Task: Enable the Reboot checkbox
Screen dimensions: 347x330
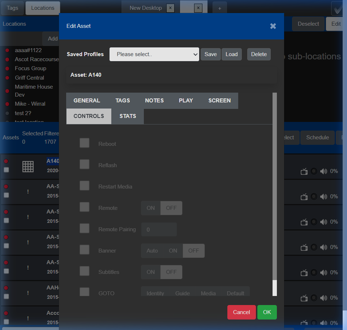Action: point(85,143)
